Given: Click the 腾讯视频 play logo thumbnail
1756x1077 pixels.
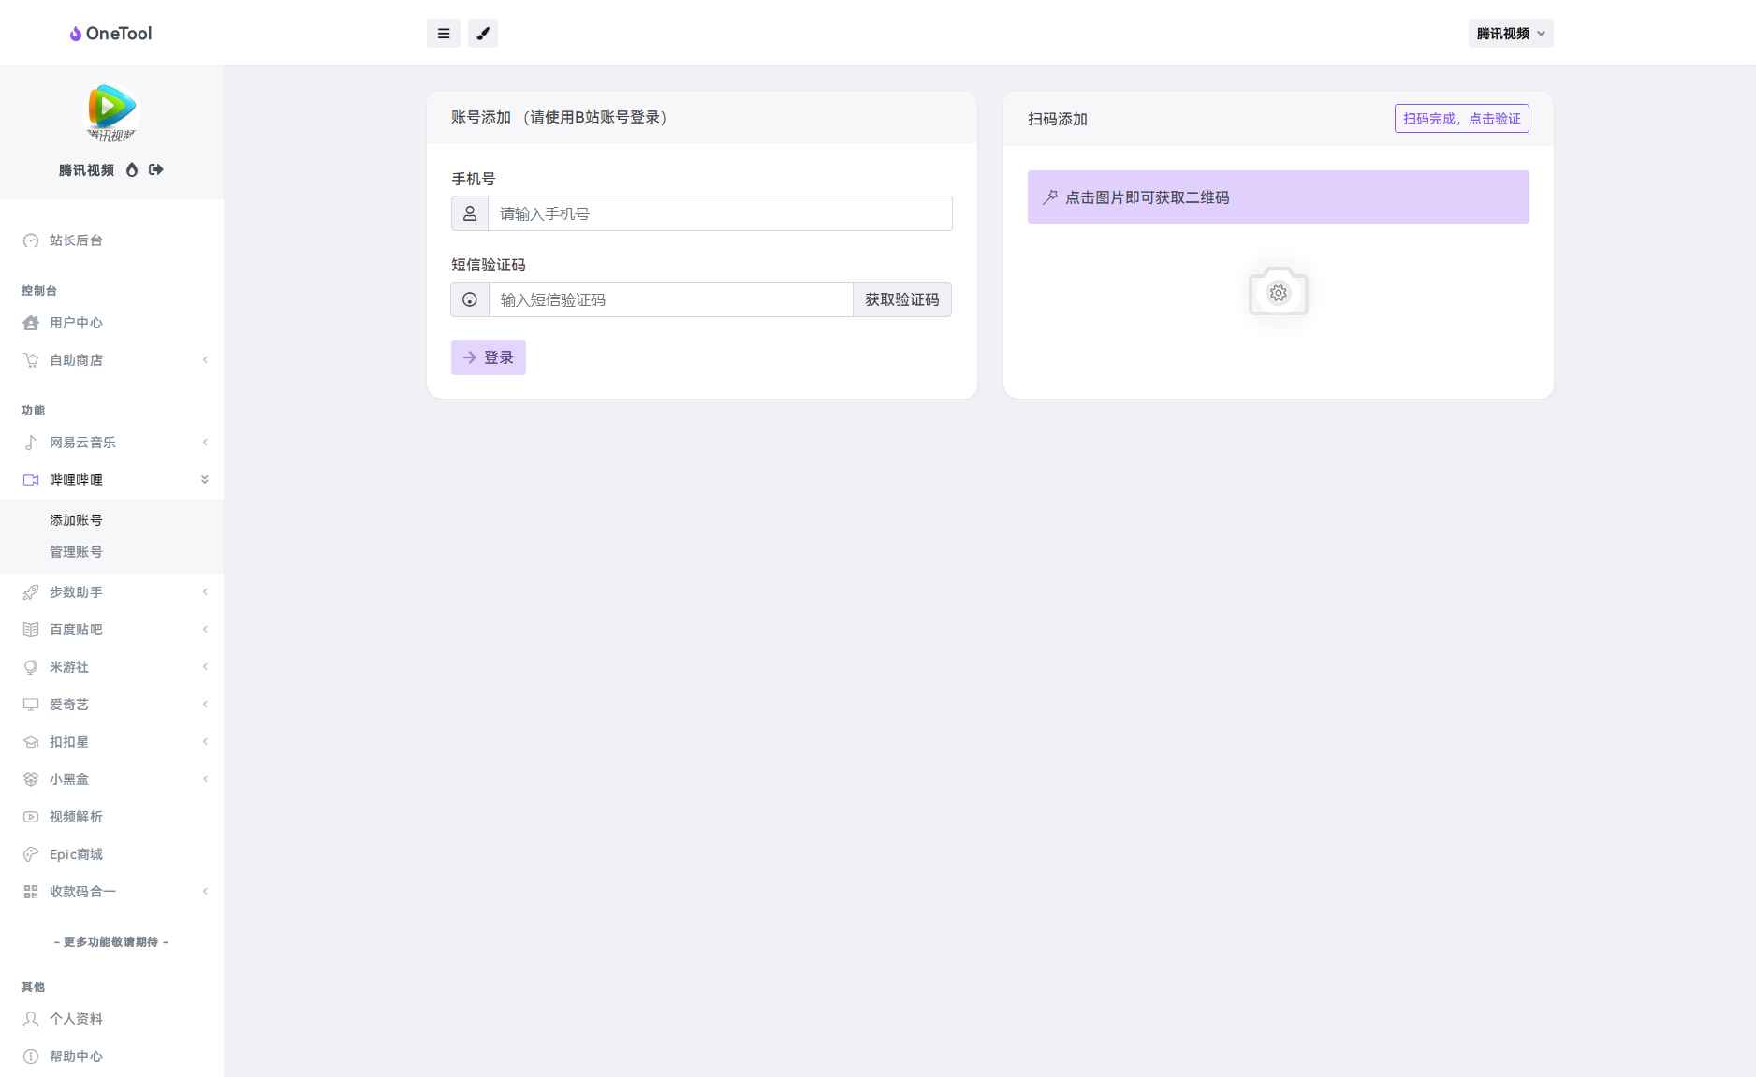Looking at the screenshot, I should 110,112.
